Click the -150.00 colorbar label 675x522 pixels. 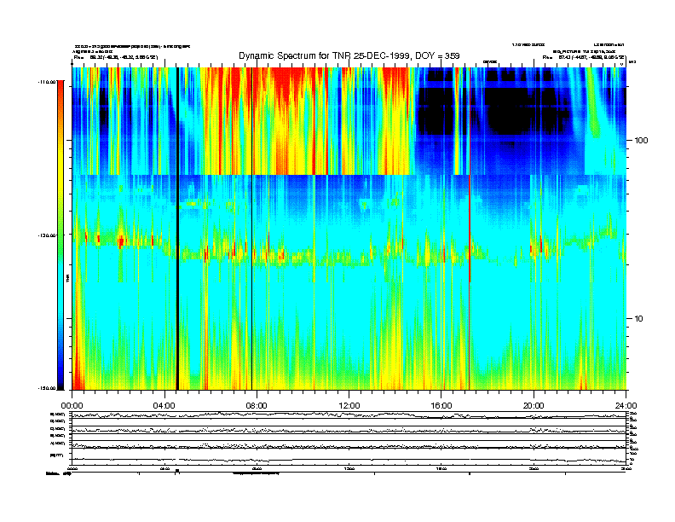(x=48, y=388)
